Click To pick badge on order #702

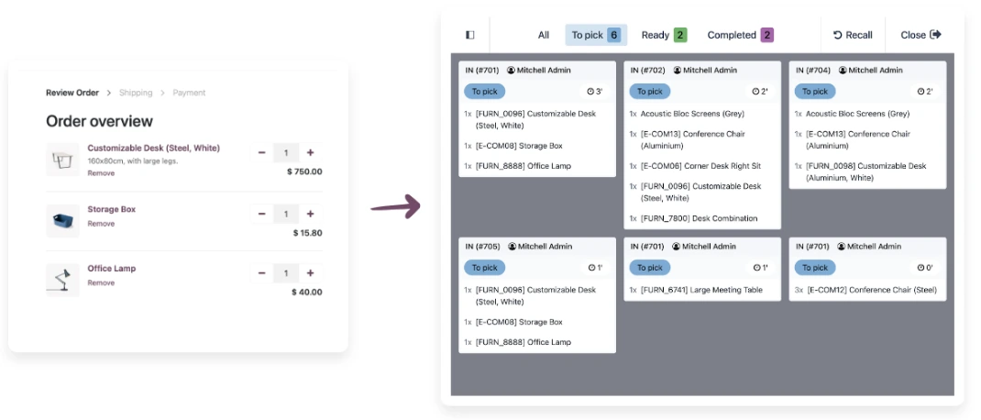649,92
